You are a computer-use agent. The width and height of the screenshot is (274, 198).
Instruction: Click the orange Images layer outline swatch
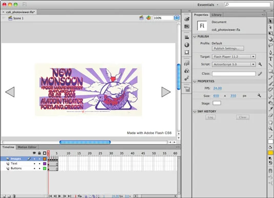point(45,159)
